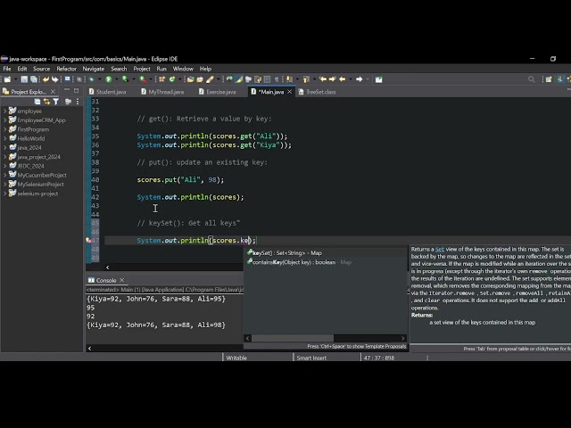Toggle Block Selection Mode icon
Image resolution: width=571 pixels, height=428 pixels.
(267, 79)
